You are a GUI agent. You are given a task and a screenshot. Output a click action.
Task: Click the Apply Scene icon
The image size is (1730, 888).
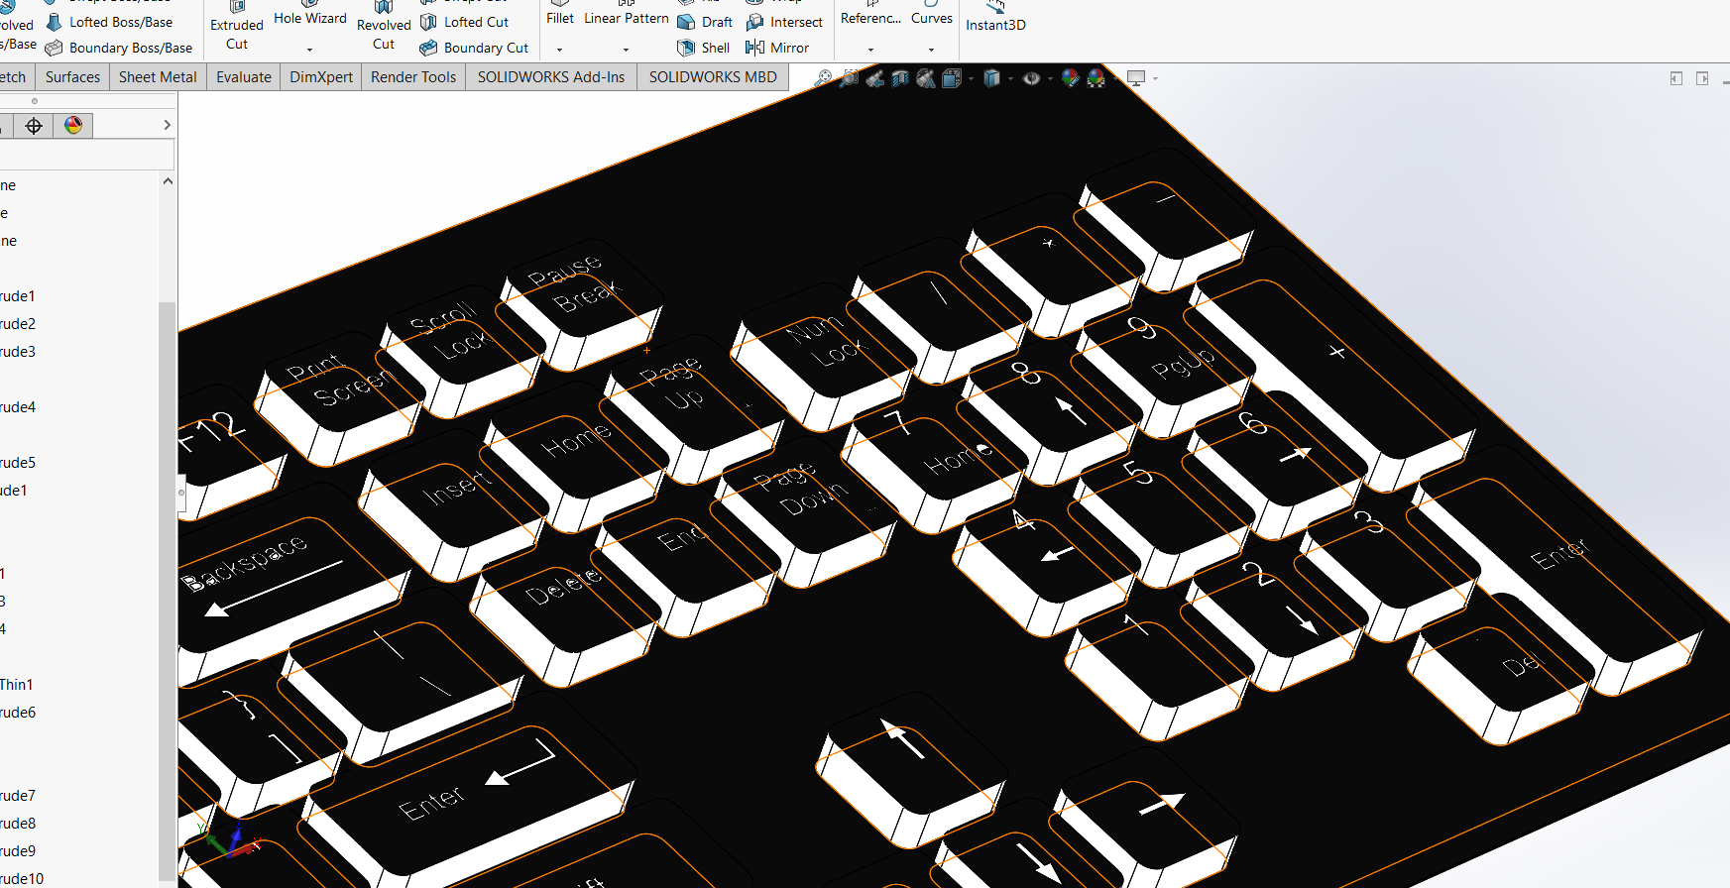coord(1096,78)
